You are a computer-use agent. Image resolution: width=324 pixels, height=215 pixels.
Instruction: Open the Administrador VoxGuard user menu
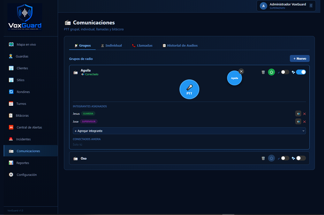[x=286, y=6]
